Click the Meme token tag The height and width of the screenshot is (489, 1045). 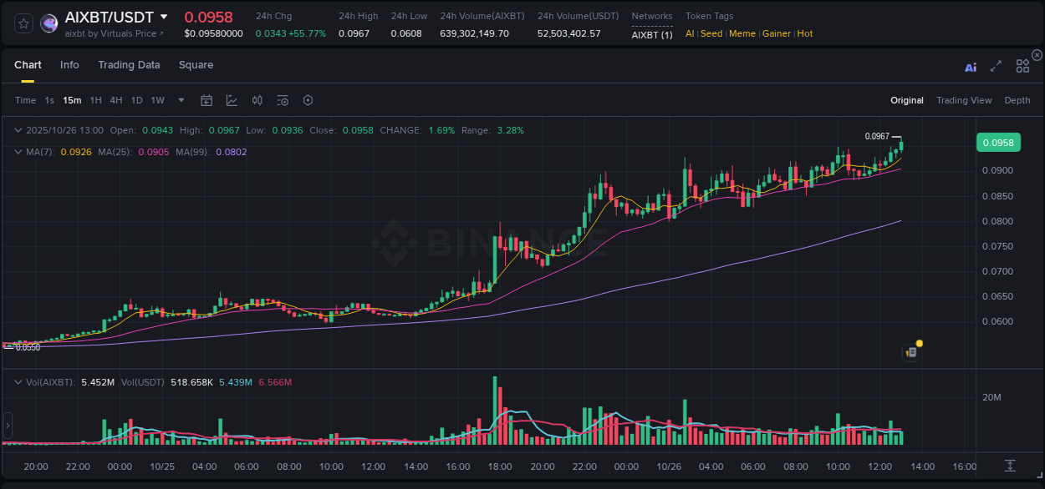click(x=742, y=33)
